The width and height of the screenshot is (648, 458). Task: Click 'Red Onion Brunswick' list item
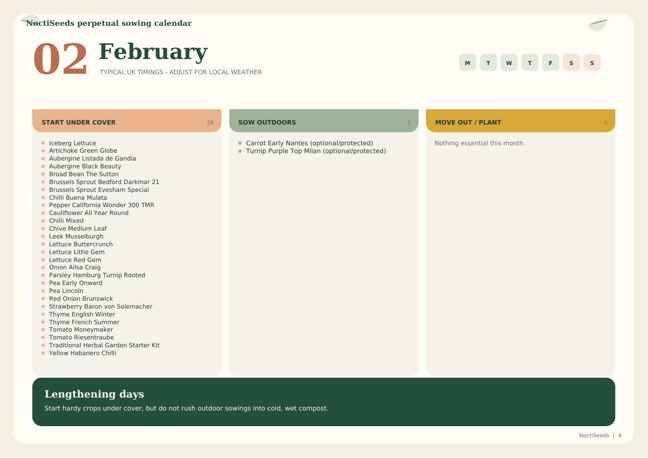81,299
